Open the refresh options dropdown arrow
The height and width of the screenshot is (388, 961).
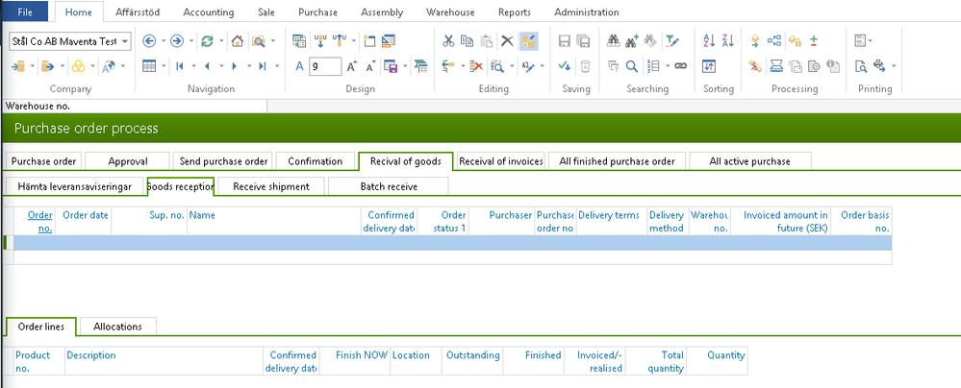(x=220, y=41)
